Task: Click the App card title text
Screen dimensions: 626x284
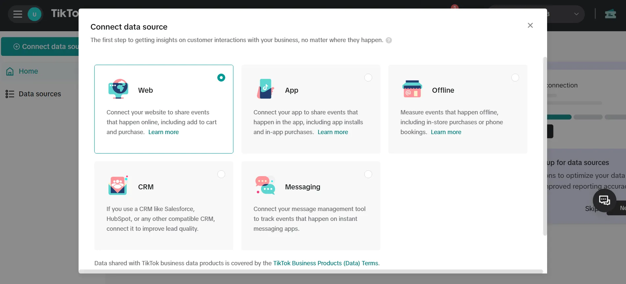Action: pos(292,90)
